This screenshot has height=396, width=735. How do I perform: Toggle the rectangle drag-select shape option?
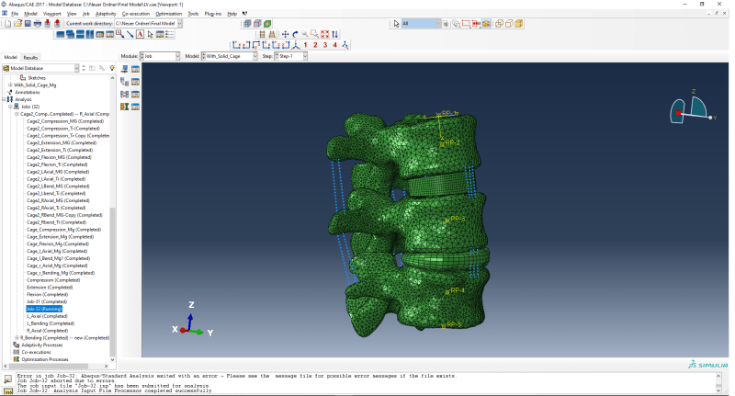coord(466,24)
